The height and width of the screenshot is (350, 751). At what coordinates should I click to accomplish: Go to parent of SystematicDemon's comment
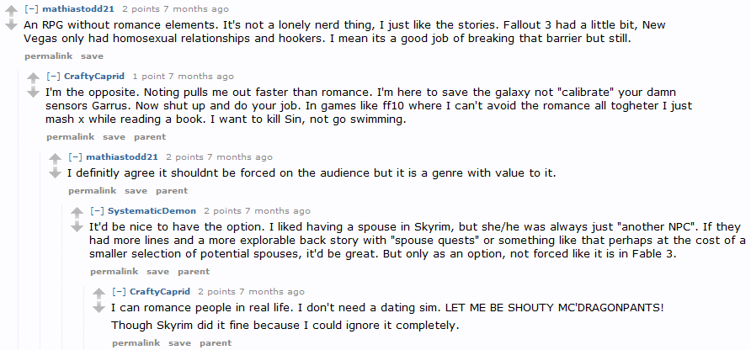pyautogui.click(x=194, y=272)
